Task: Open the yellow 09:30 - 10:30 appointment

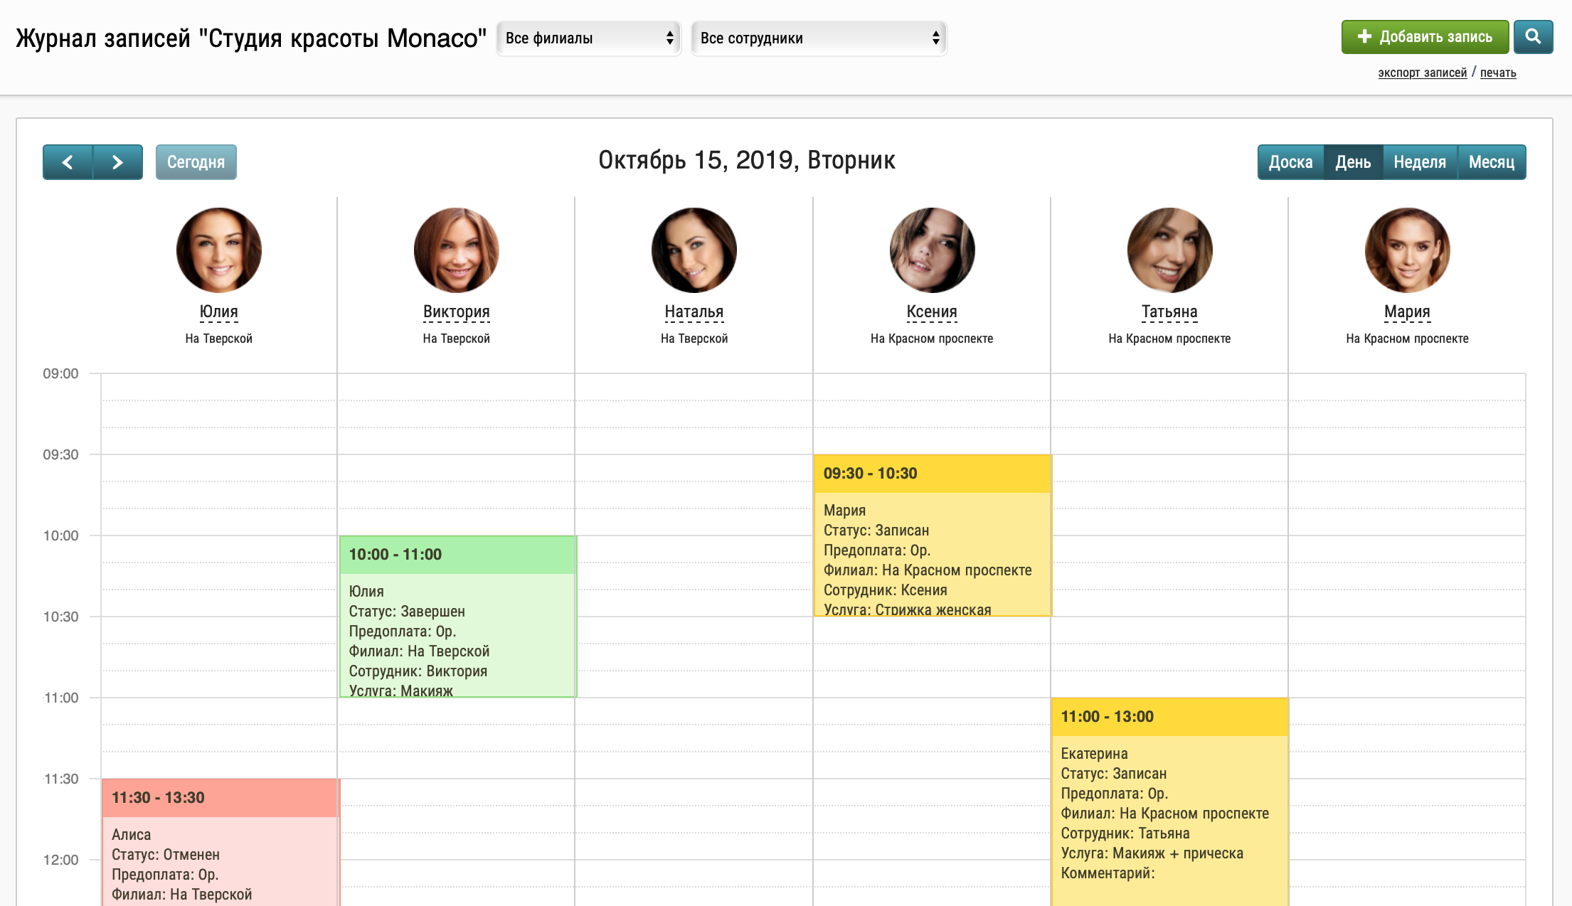Action: point(932,535)
